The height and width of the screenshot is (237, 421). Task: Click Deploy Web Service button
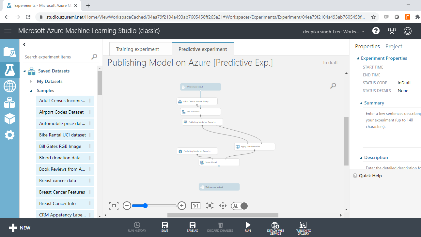point(275,229)
